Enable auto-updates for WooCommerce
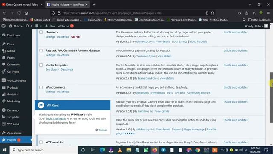This screenshot has width=273, height=154. (x=235, y=87)
